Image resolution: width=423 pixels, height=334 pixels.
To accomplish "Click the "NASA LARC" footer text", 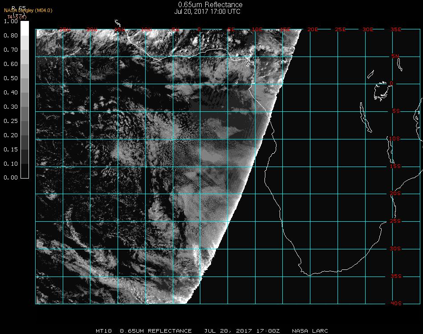I will (310, 331).
